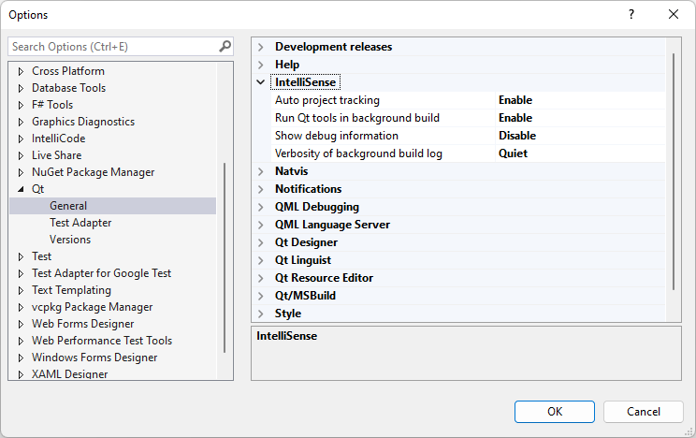Expand the IntelliCode node

(21, 139)
